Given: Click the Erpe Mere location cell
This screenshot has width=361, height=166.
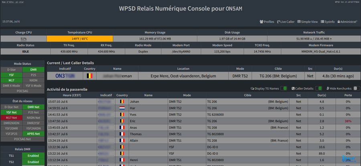Looking at the screenshot, I should pyautogui.click(x=183, y=76).
